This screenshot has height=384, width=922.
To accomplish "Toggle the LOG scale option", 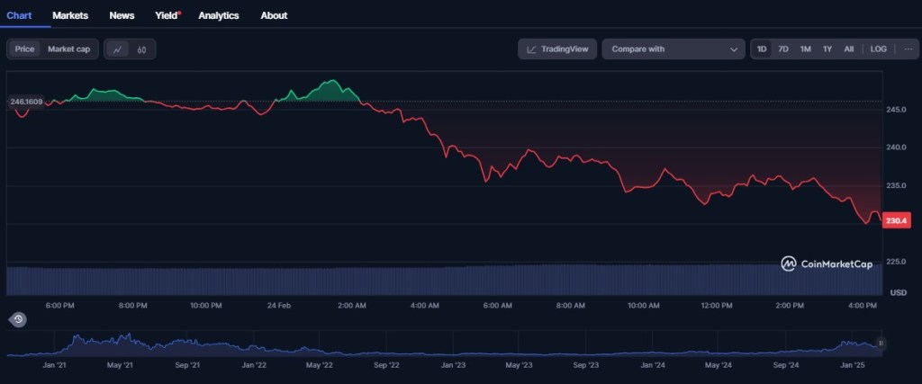I will click(878, 49).
